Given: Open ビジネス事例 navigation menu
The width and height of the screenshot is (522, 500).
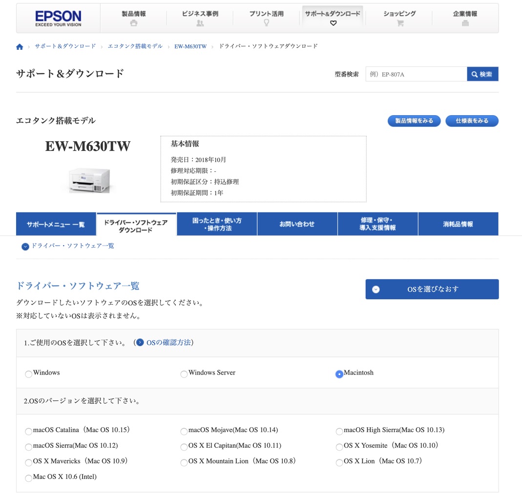Looking at the screenshot, I should pyautogui.click(x=200, y=18).
